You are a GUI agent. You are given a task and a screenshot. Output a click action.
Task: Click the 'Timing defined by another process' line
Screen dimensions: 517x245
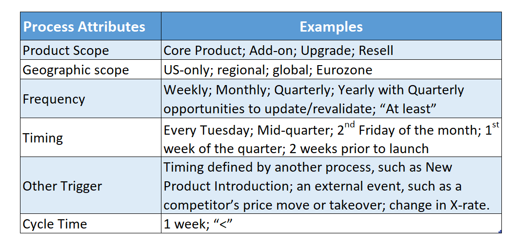[308, 167]
